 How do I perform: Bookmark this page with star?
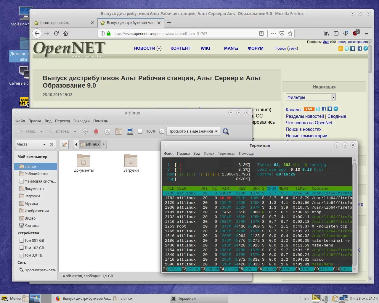(290, 33)
